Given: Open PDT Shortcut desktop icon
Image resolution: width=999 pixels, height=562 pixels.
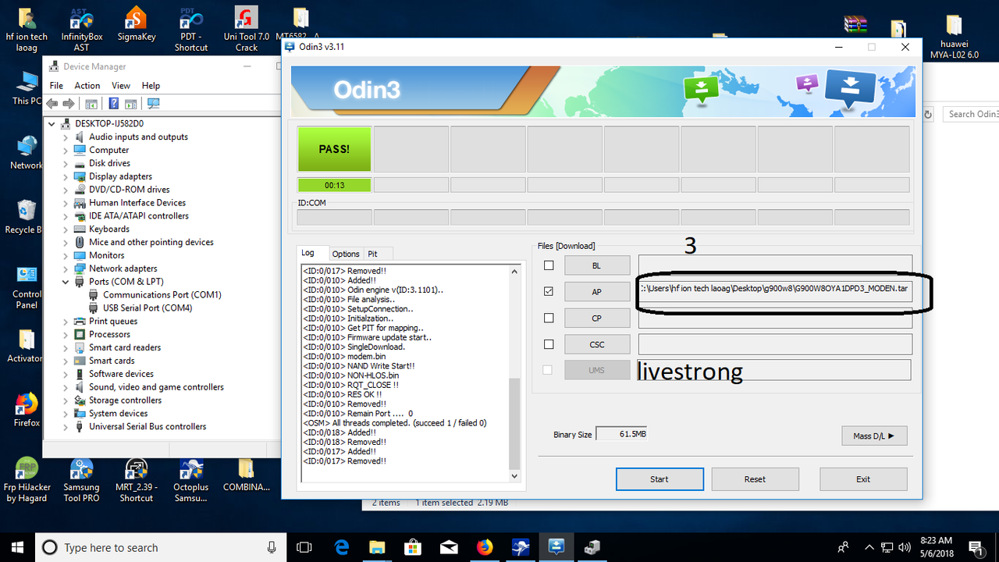Looking at the screenshot, I should [x=190, y=29].
